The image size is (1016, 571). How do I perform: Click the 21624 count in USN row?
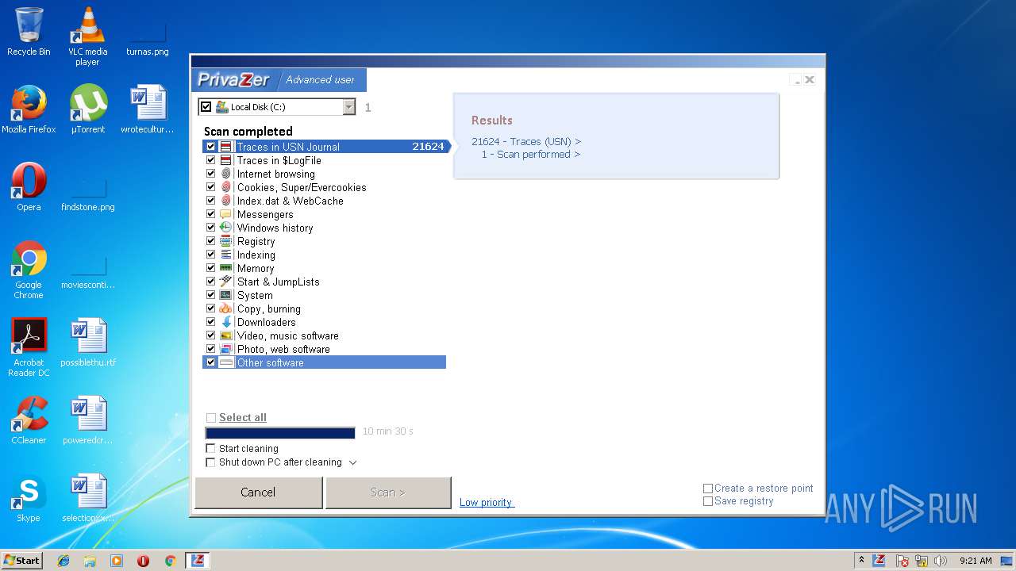coord(428,147)
